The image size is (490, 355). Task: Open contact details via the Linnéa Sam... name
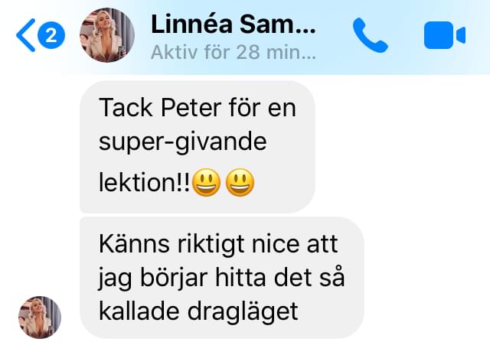[x=234, y=24]
